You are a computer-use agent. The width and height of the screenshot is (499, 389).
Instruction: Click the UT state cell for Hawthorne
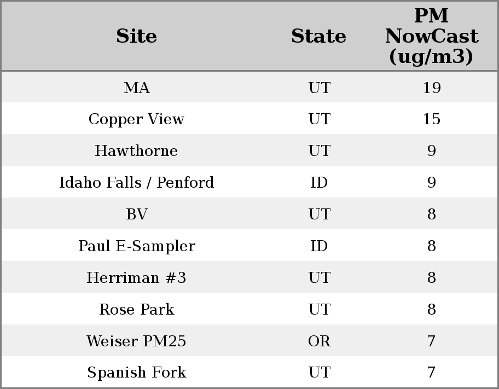click(x=319, y=151)
